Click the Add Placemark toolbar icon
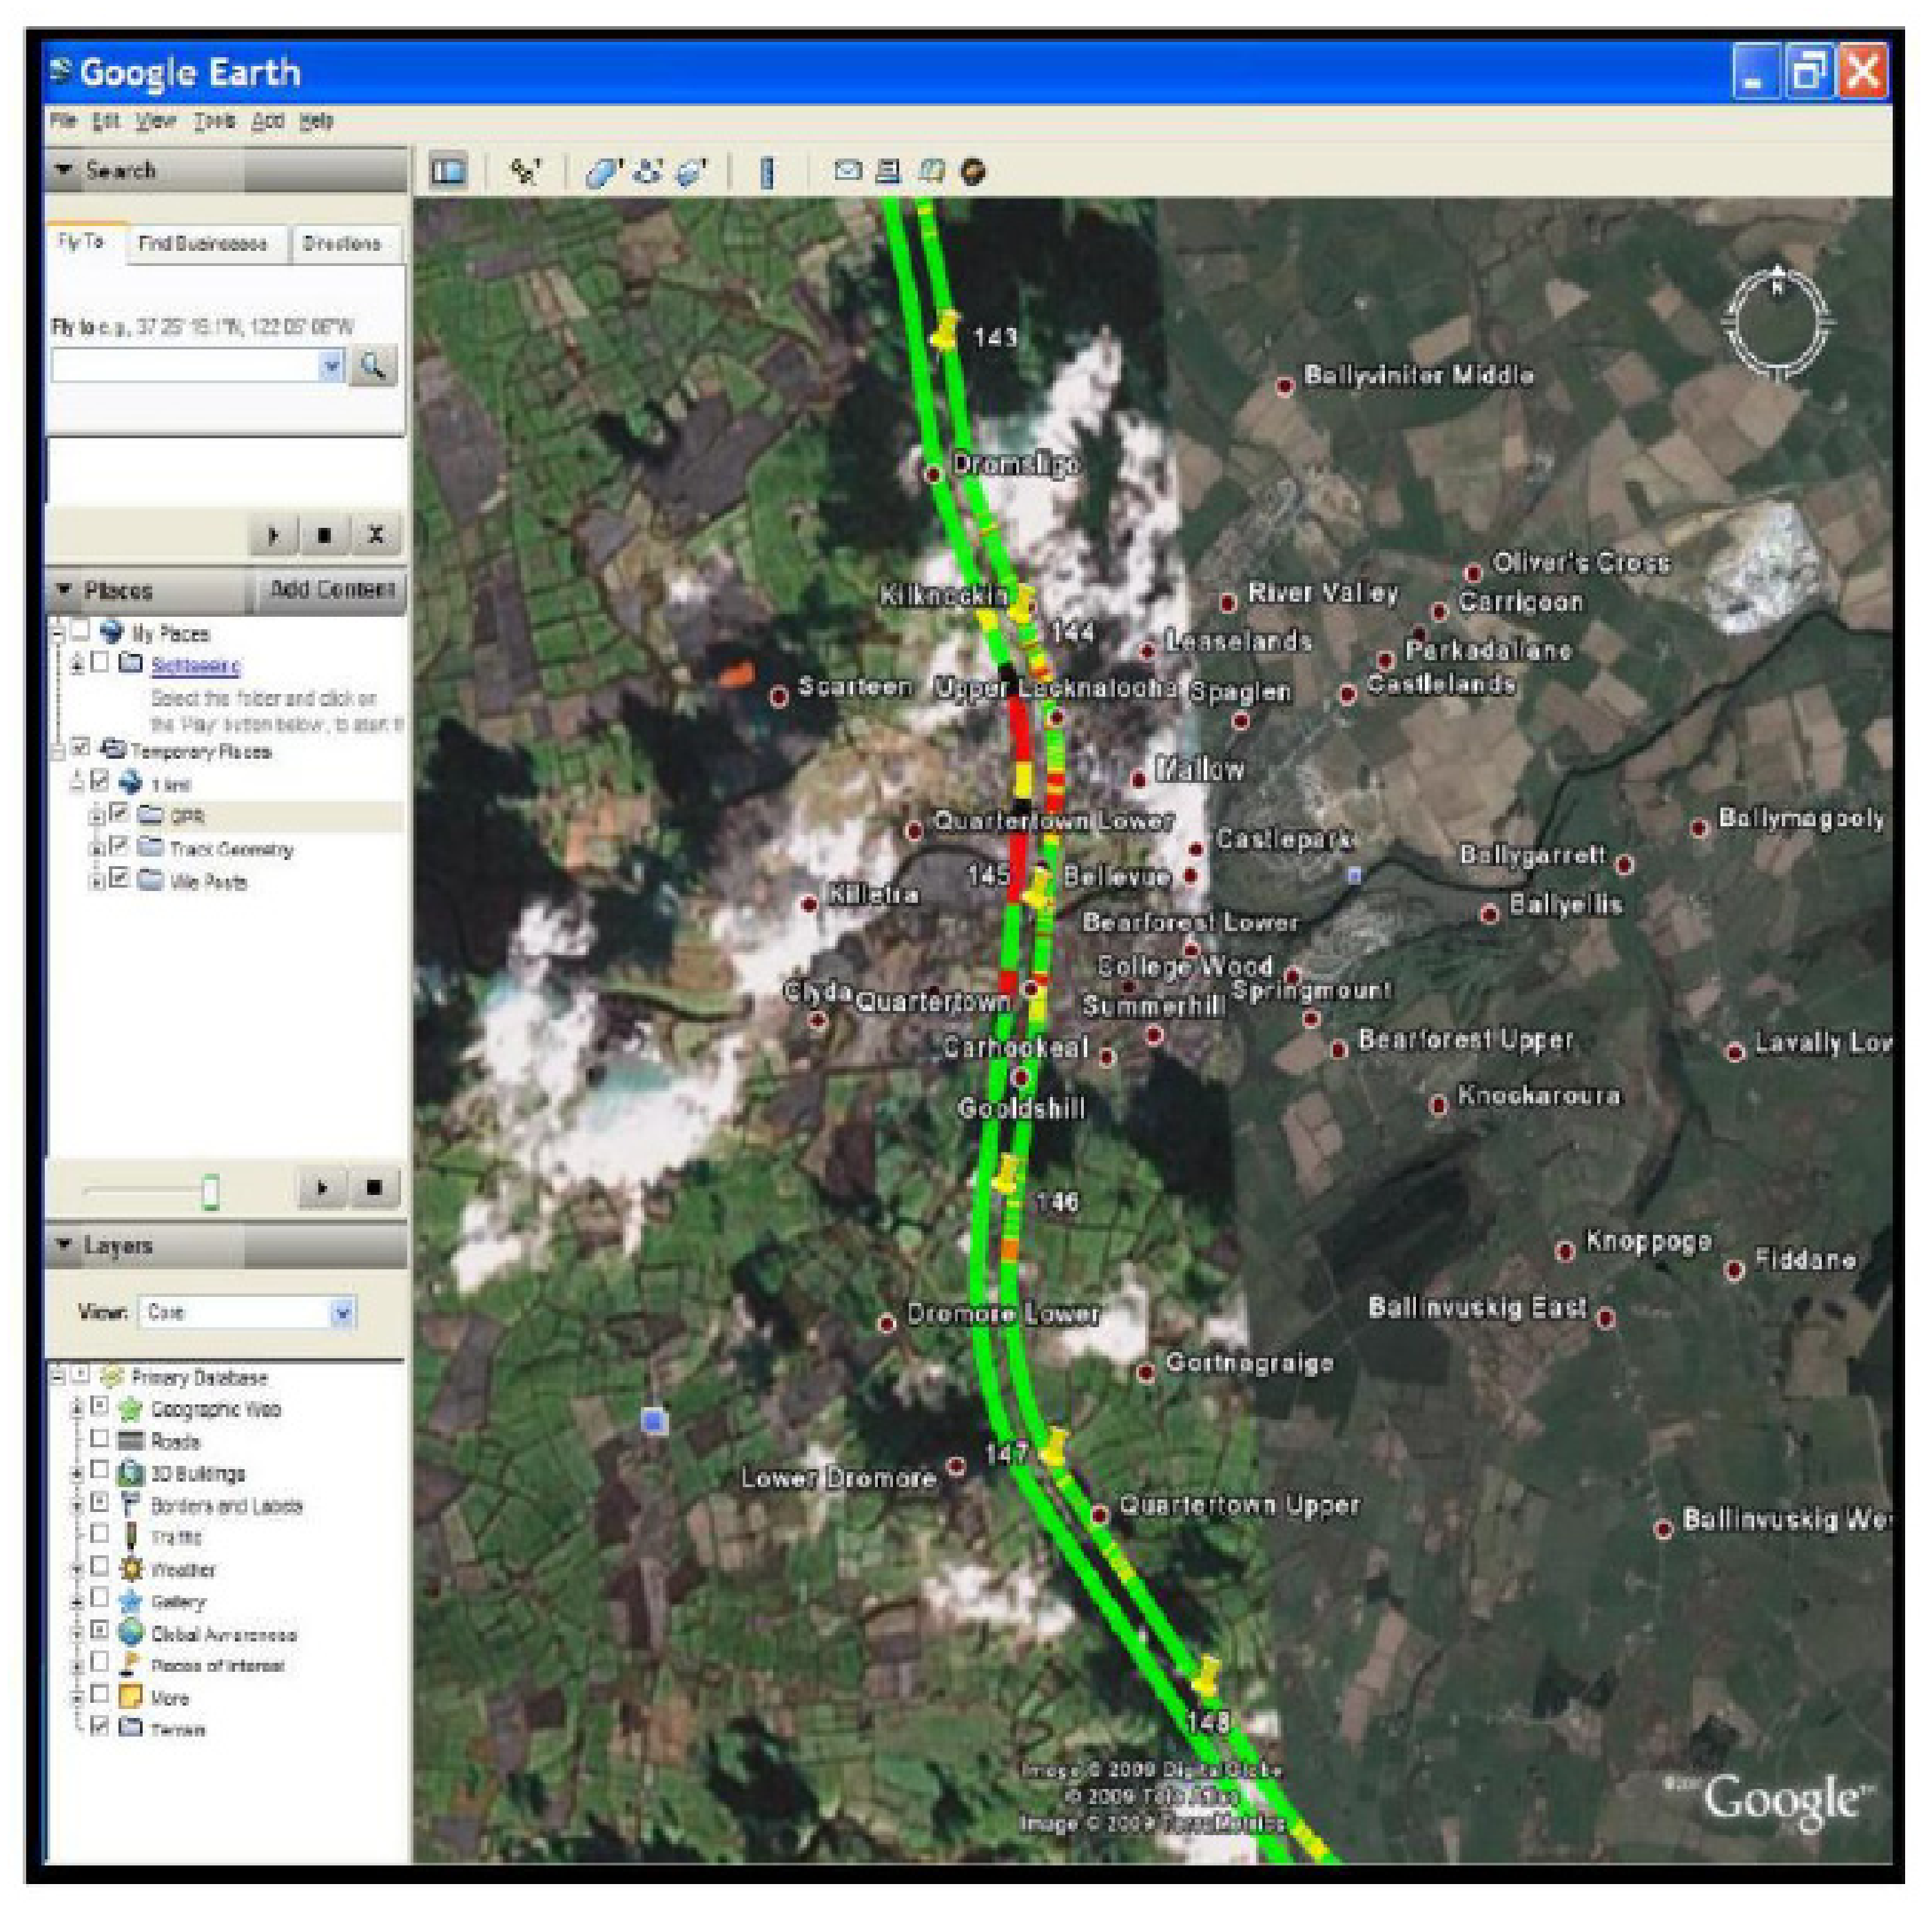This screenshot has height=1913, width=1932. click(524, 172)
